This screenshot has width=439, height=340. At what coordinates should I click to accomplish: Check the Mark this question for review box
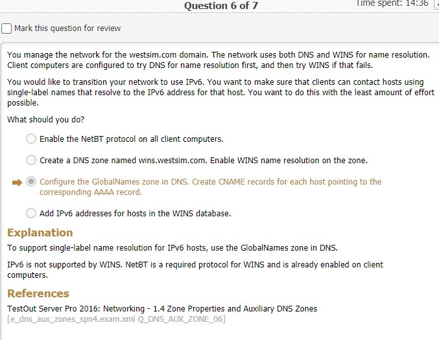pyautogui.click(x=6, y=28)
